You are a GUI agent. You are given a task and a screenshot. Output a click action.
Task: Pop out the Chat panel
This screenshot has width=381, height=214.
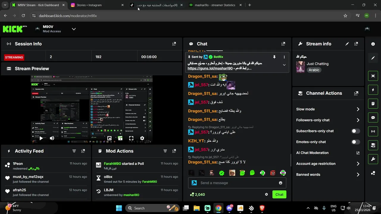[x=283, y=44]
